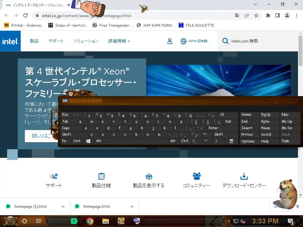The image size is (303, 227).
Task: Open the サポート navigation menu
Action: click(x=56, y=41)
